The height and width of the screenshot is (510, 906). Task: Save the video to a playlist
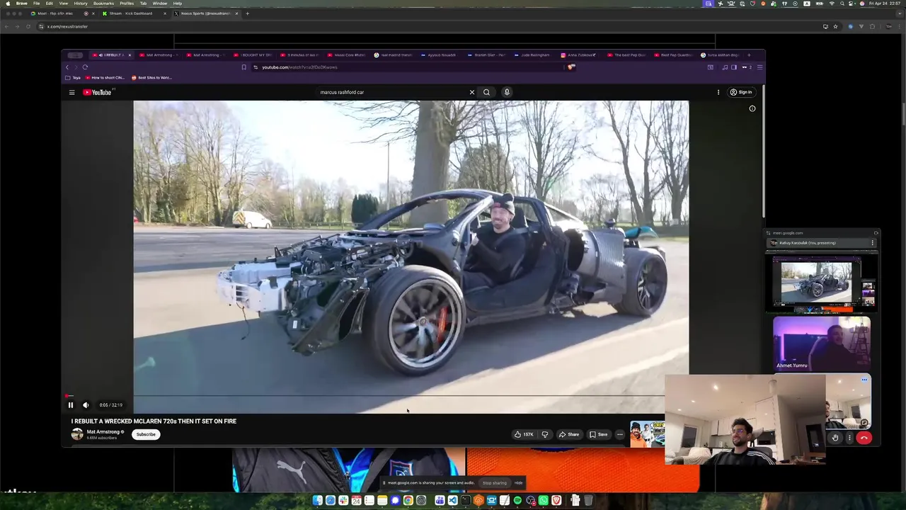coord(599,434)
